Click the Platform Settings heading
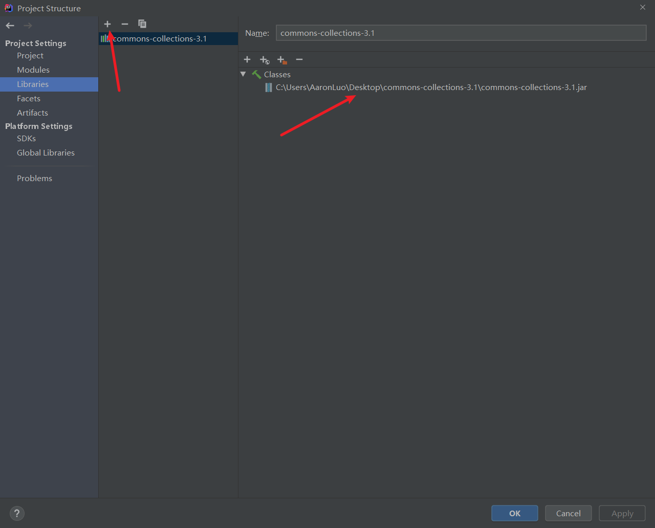The image size is (655, 528). tap(39, 126)
